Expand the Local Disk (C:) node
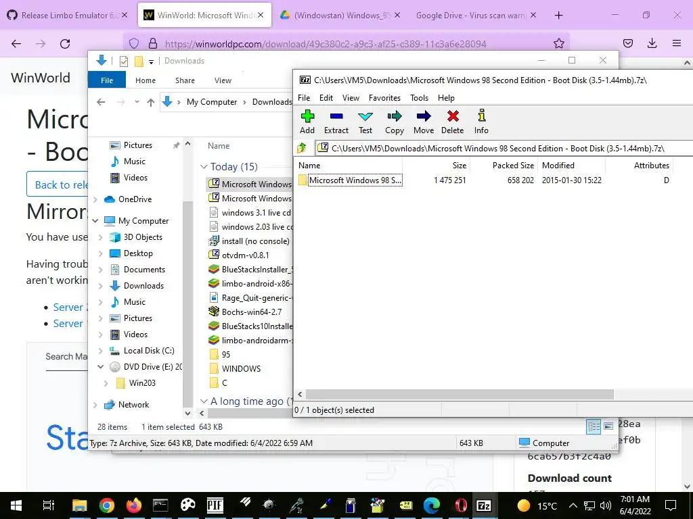The height and width of the screenshot is (519, 693). [x=101, y=351]
